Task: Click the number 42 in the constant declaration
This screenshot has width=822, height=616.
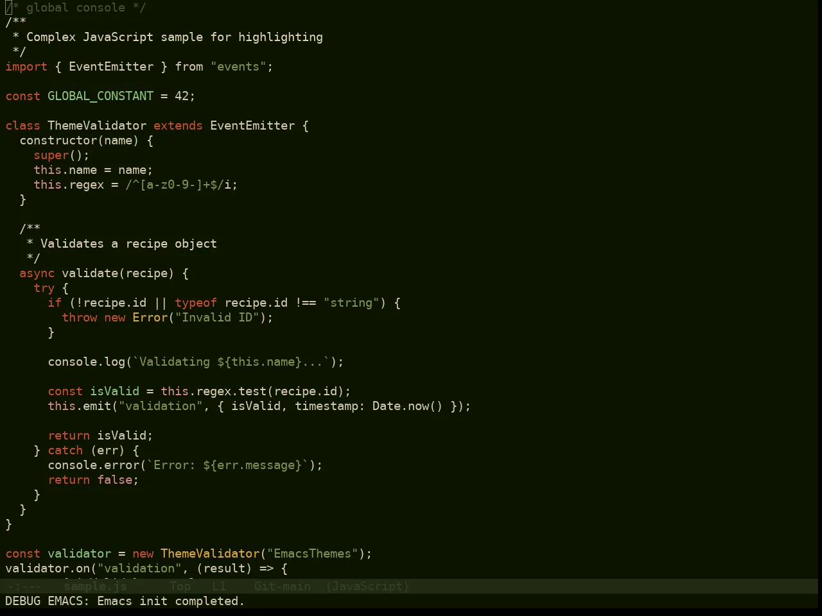Action: click(x=182, y=96)
